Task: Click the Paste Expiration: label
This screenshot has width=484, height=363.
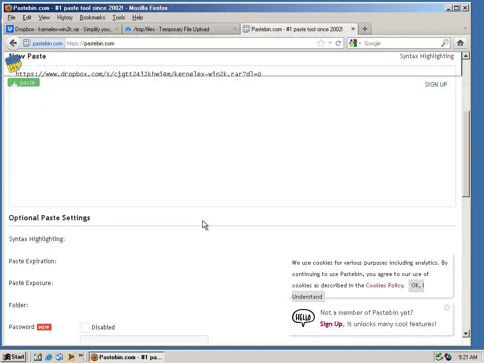Action: tap(33, 261)
